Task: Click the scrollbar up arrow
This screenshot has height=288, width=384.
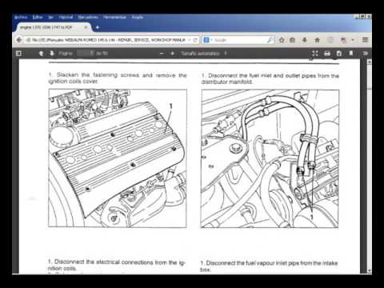Action: coord(369,62)
